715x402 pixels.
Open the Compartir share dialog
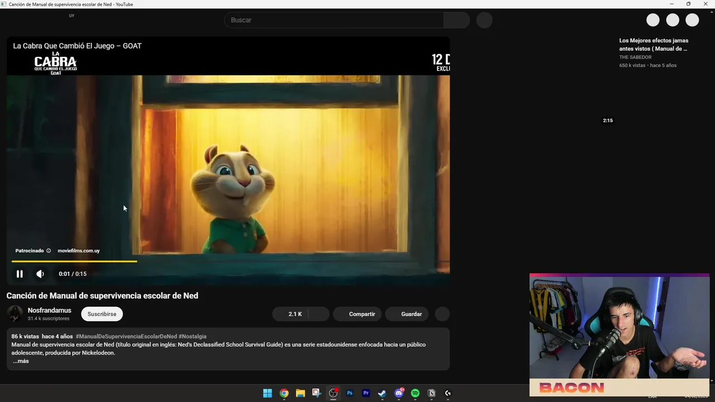click(x=357, y=314)
